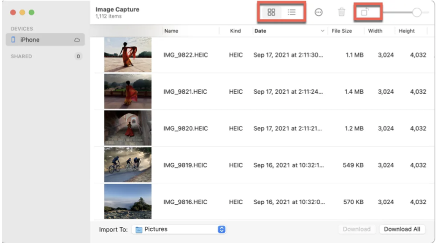Click file name IMG_9820.HEIC
Screen dimensions: 437x245
pyautogui.click(x=186, y=128)
